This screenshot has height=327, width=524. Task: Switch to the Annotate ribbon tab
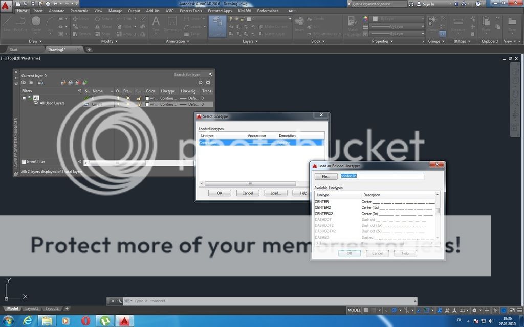pos(56,11)
